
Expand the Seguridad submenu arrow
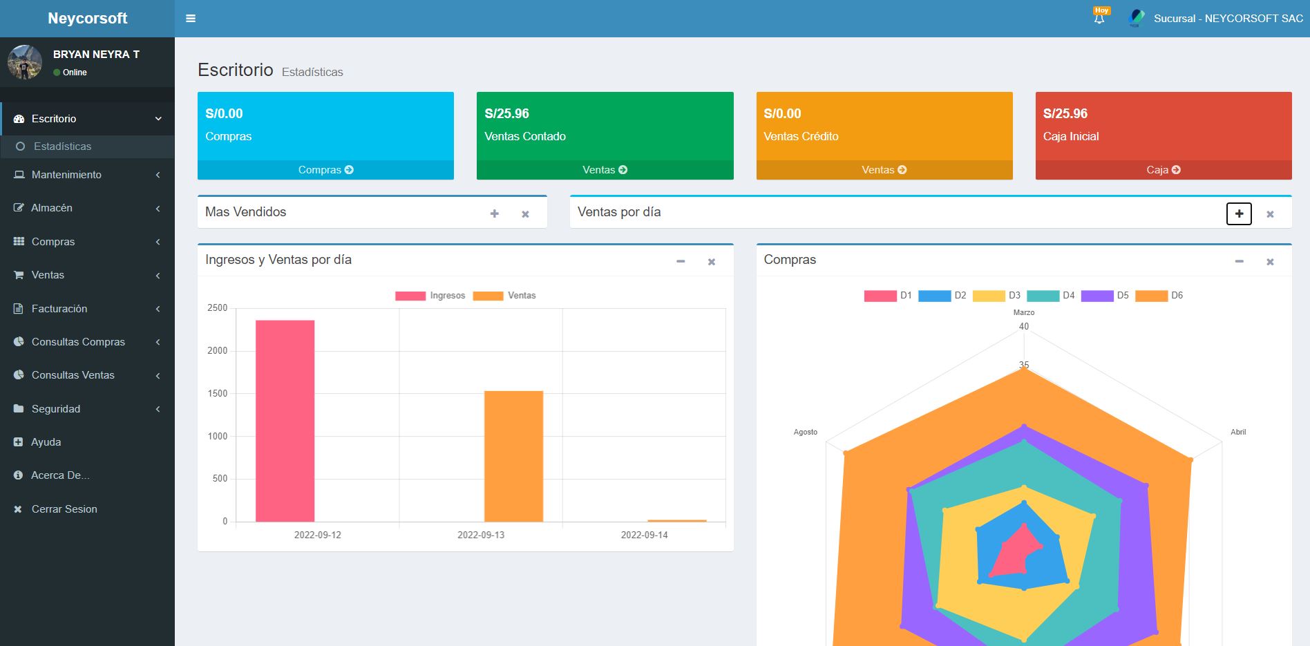158,409
